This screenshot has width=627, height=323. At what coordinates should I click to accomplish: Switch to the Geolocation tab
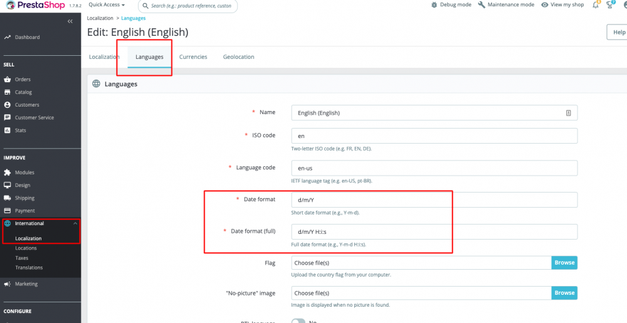238,57
